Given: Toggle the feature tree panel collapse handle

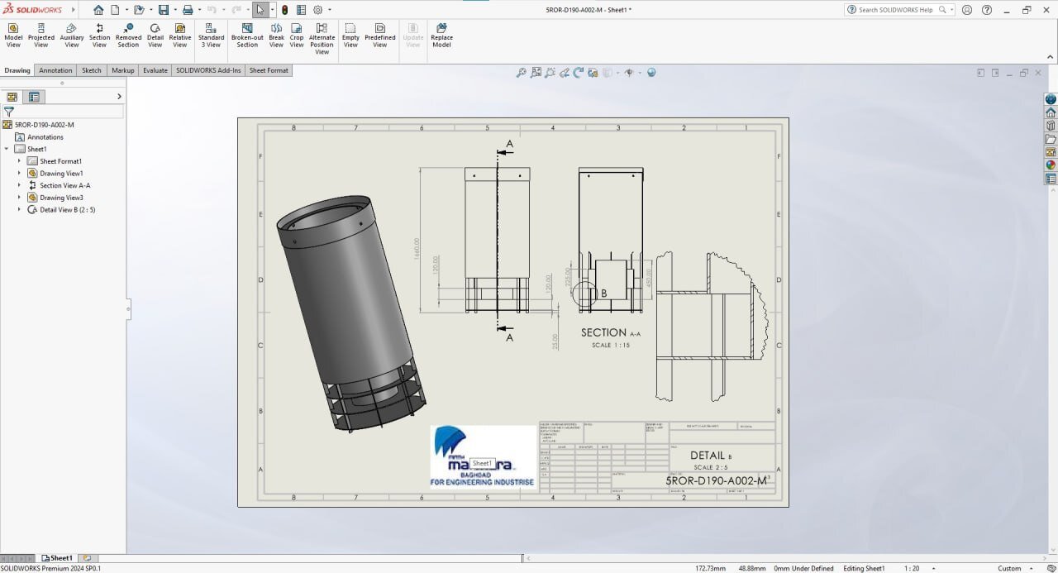Looking at the screenshot, I should 128,309.
